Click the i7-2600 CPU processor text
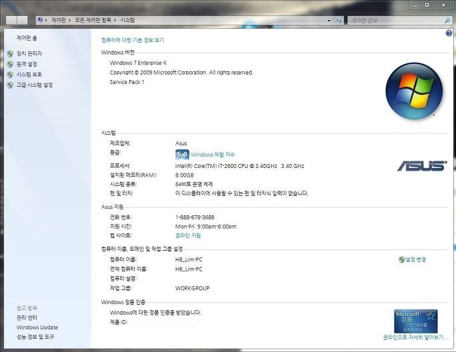Viewport: 456px width, 352px height. click(x=240, y=166)
